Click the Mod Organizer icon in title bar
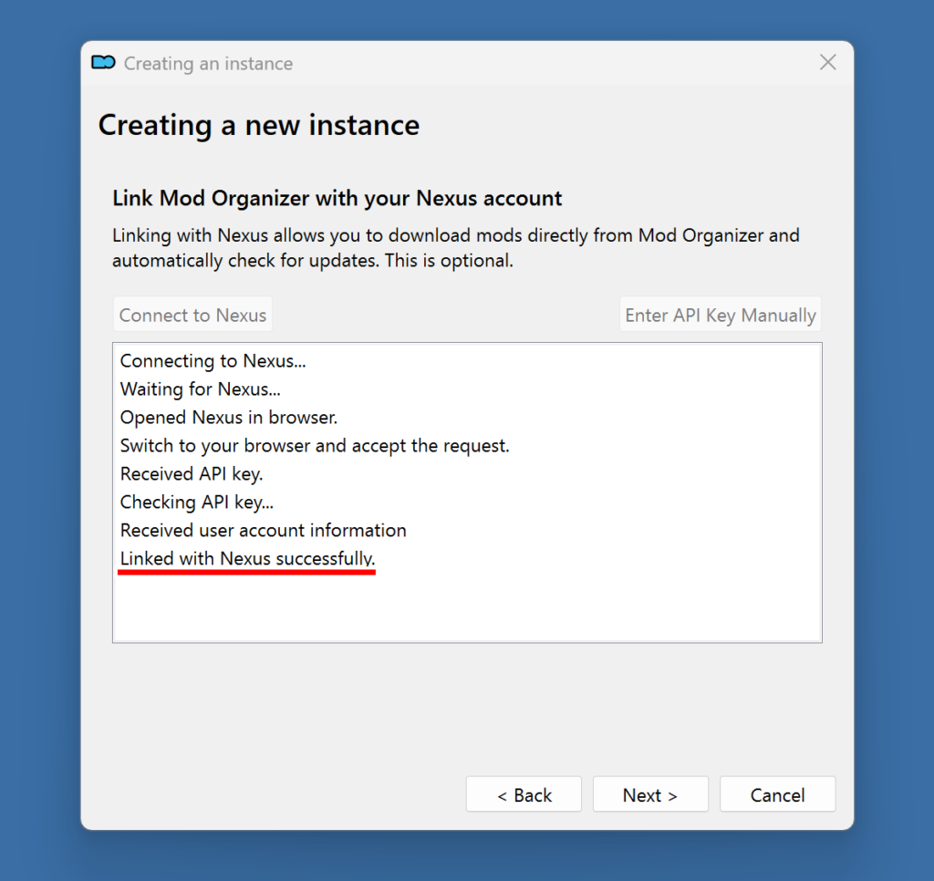 [103, 63]
